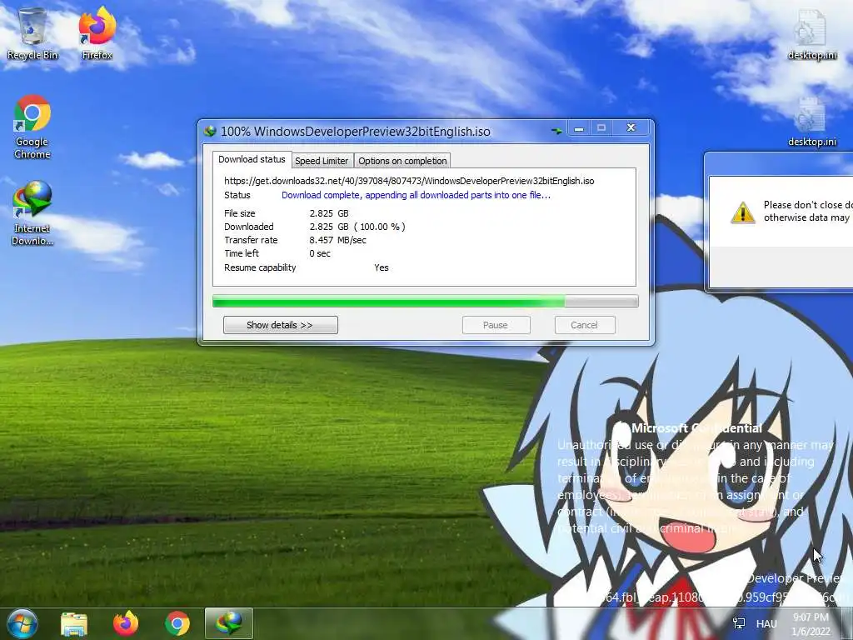Click the network tray icon
This screenshot has width=853, height=640.
point(739,623)
